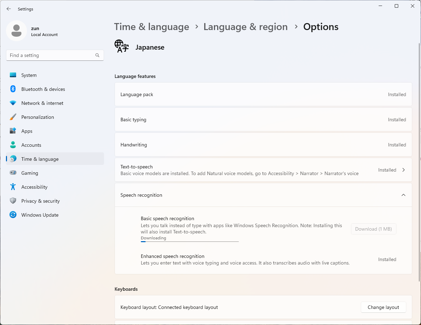This screenshot has height=325, width=421.
Task: Click the Handwriting row
Action: (263, 145)
